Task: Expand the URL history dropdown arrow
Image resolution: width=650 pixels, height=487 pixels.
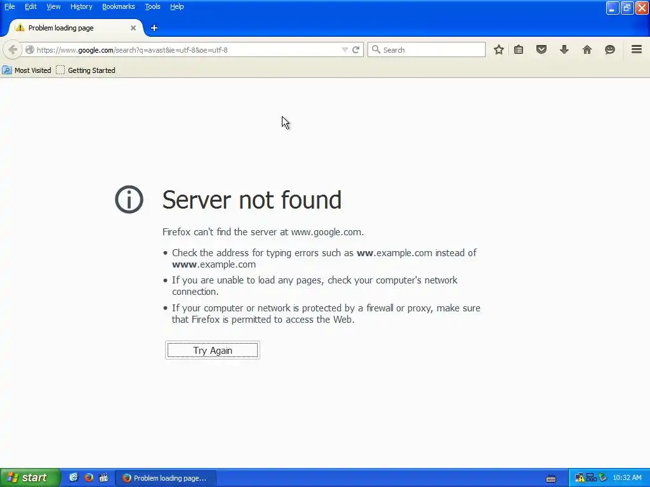Action: (x=345, y=49)
